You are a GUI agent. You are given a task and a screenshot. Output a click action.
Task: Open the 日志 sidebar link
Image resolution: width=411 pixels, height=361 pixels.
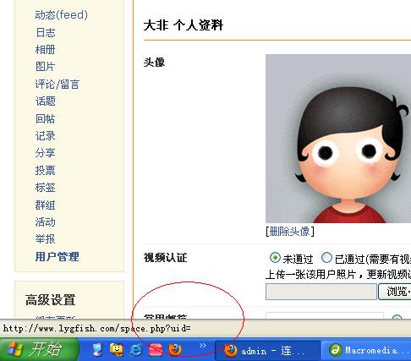tap(46, 32)
